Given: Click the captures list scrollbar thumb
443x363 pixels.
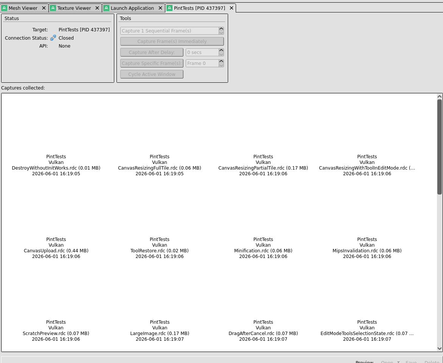Looking at the screenshot, I should pos(440,147).
